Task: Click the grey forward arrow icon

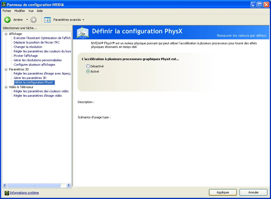Action: [x=33, y=20]
